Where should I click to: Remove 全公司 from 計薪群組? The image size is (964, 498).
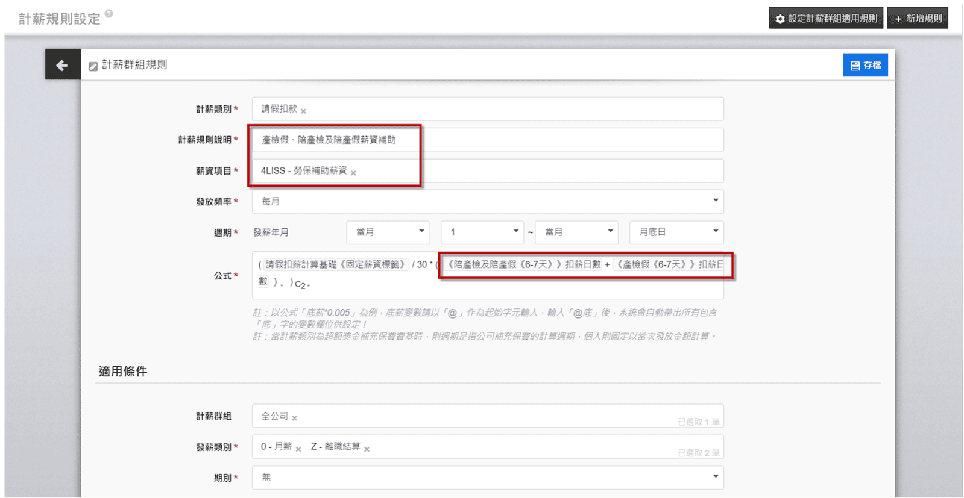click(295, 418)
